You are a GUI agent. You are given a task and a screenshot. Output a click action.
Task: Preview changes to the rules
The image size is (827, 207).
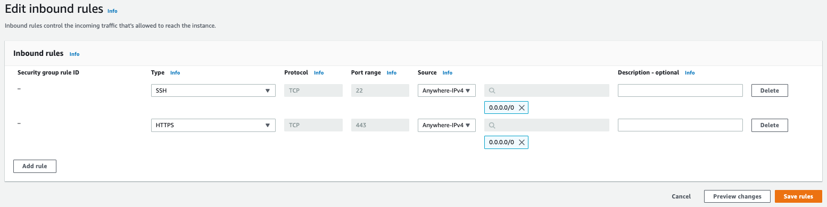coord(737,196)
